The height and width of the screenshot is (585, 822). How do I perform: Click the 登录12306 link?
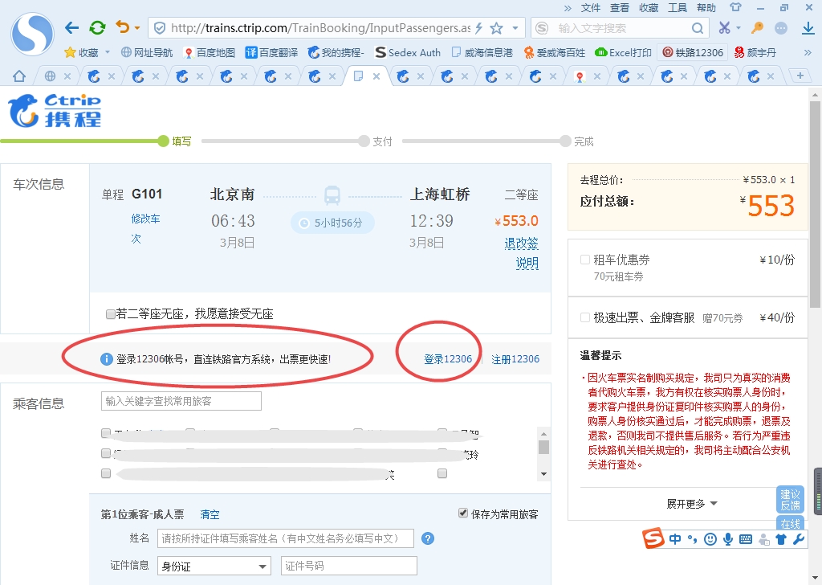(450, 359)
